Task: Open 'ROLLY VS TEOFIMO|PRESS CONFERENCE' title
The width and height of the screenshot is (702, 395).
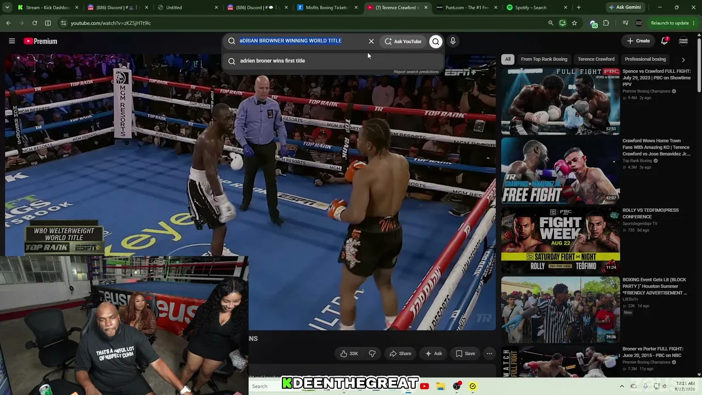Action: tap(650, 213)
